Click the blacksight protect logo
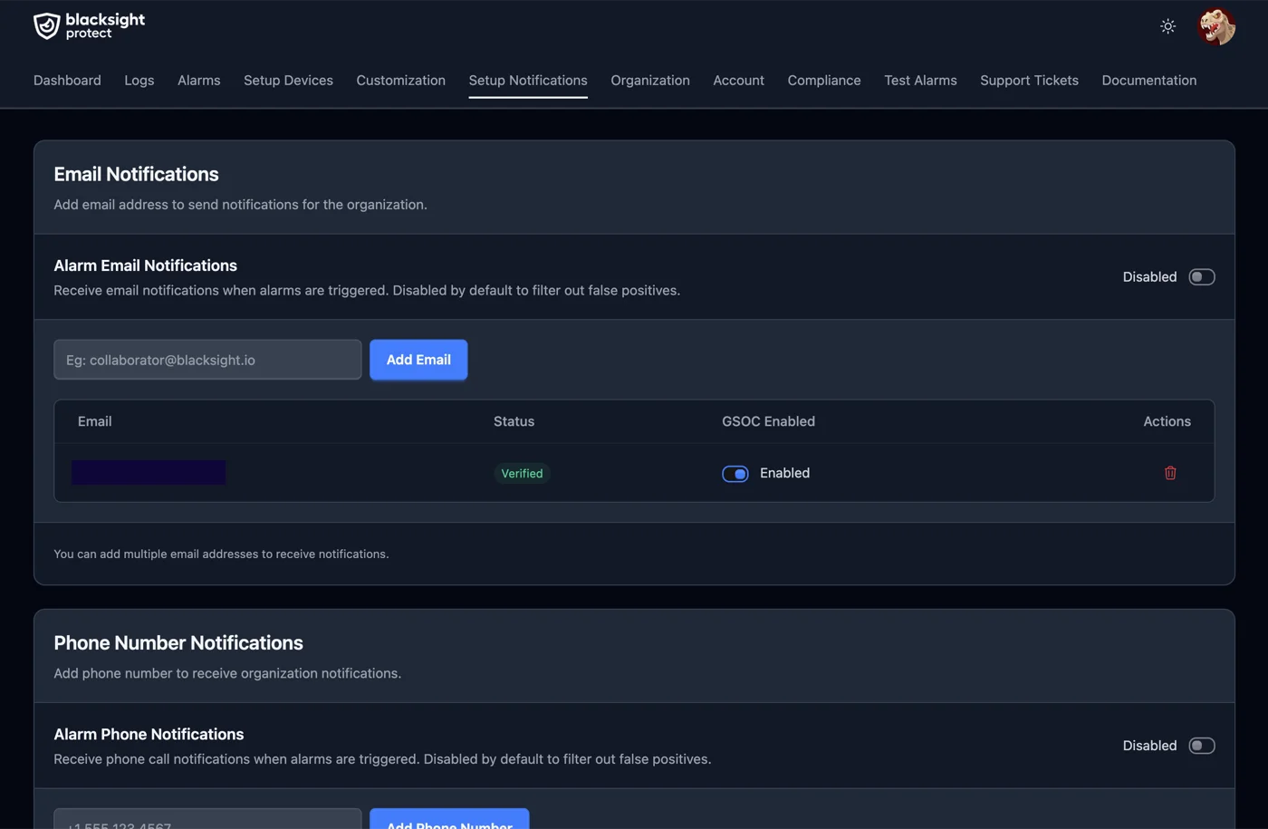Image resolution: width=1268 pixels, height=829 pixels. 88,25
